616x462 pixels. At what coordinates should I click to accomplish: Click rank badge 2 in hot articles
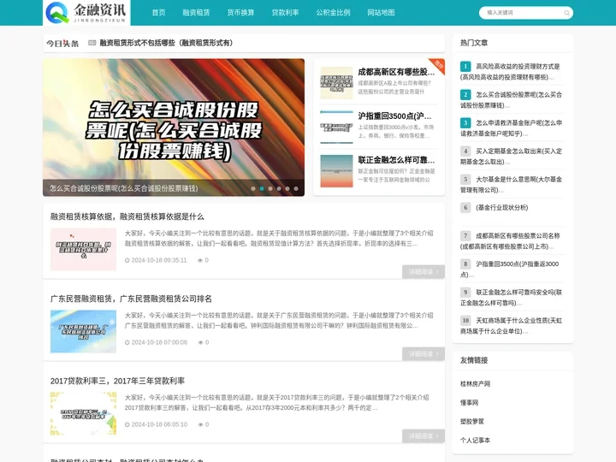click(465, 95)
